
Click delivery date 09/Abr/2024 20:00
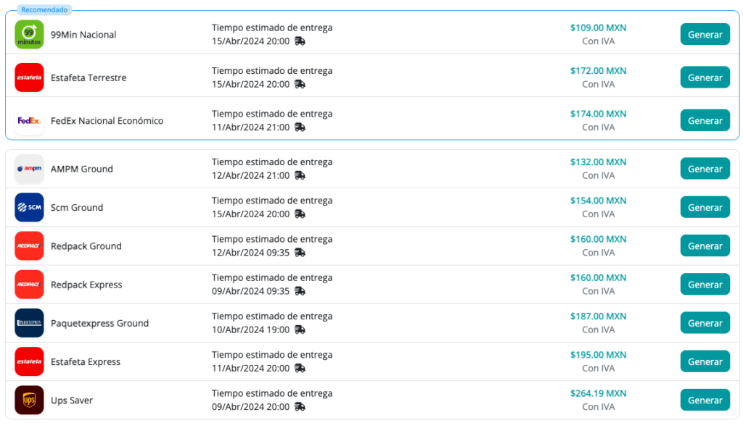[250, 407]
